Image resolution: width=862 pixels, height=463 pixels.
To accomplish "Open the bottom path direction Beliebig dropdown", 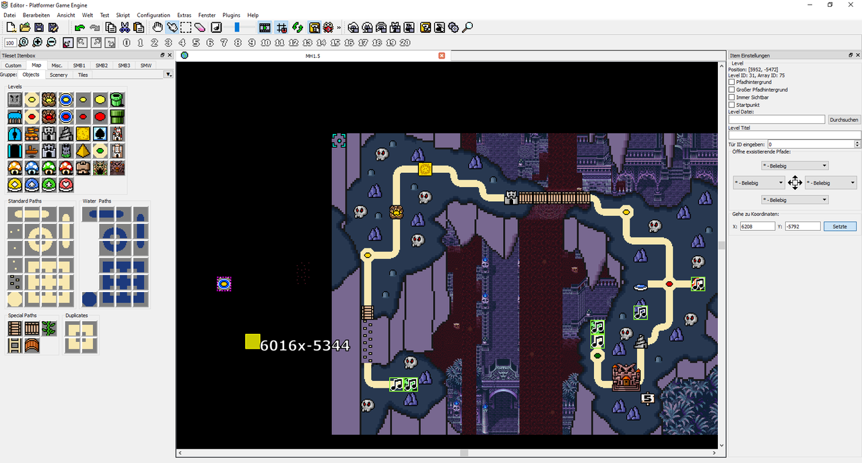I will point(794,200).
